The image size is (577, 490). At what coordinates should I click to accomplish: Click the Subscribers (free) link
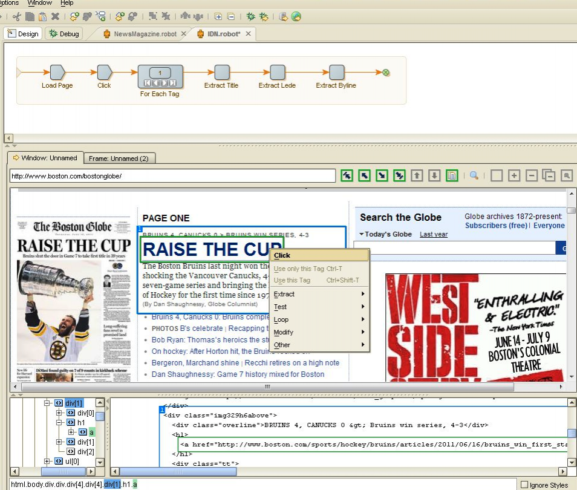coord(496,225)
